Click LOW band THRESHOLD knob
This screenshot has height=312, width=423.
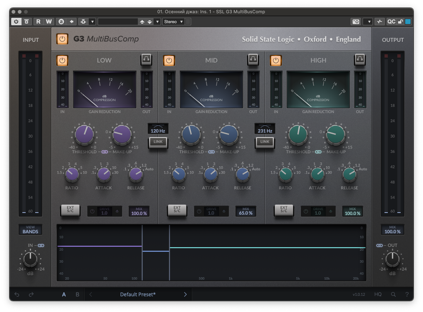point(84,134)
